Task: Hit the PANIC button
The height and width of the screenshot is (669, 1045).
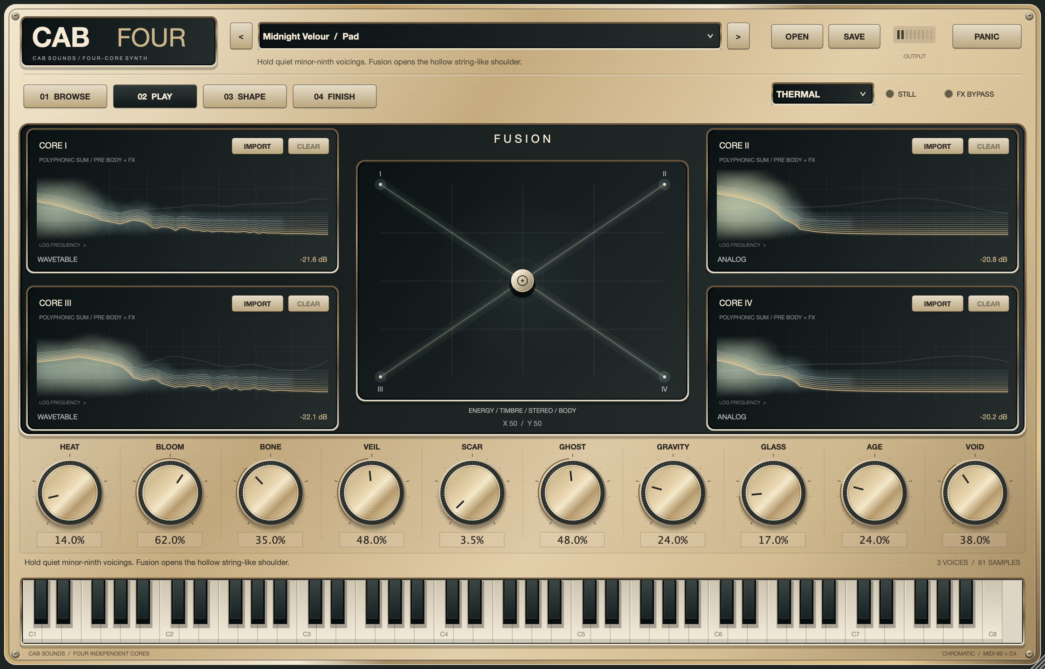Action: 986,36
